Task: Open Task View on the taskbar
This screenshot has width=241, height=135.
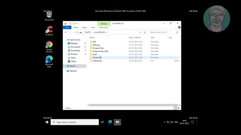Action: (x=102, y=122)
